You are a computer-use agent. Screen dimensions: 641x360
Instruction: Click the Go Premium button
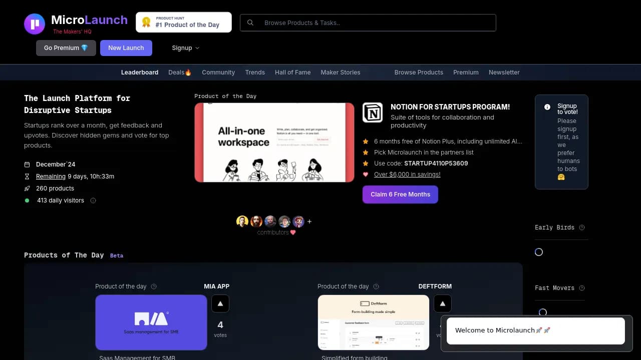tap(66, 48)
